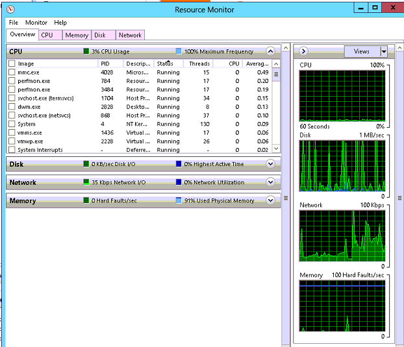The width and height of the screenshot is (404, 347).
Task: Check the perfmon.exe PID 784 checkbox
Action: pos(12,81)
